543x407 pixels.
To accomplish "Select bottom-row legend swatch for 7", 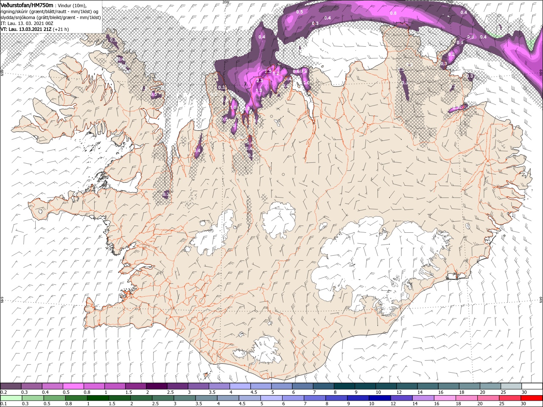I will pyautogui.click(x=315, y=398).
